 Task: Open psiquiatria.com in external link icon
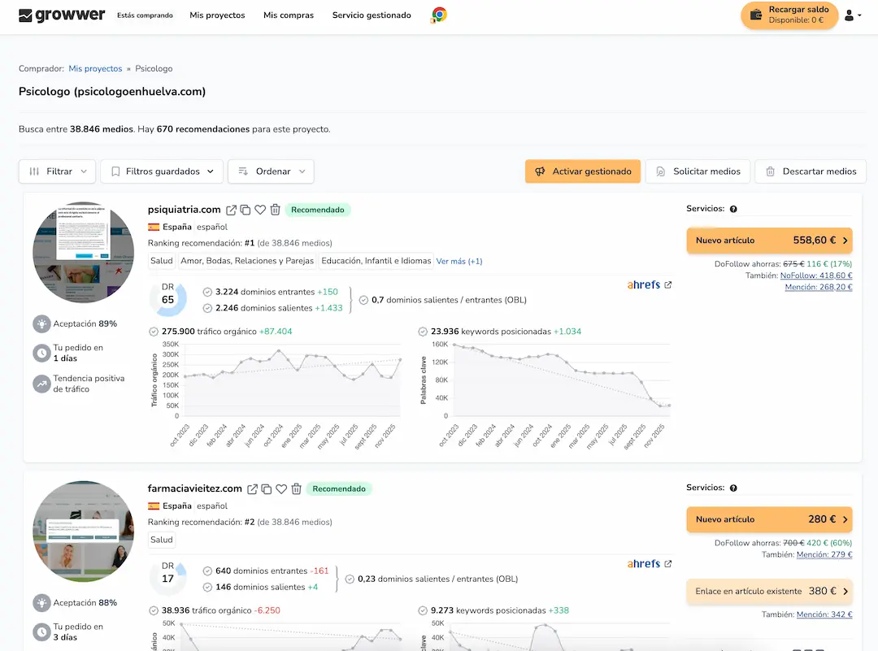click(232, 210)
